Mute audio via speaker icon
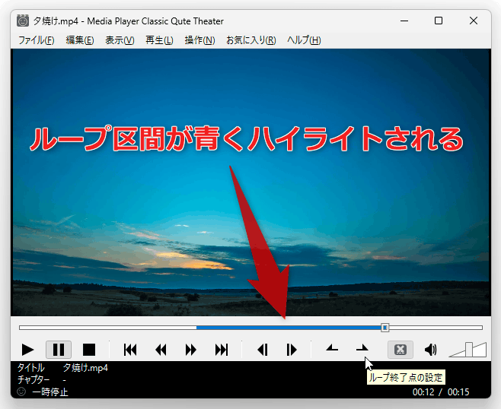 (430, 350)
